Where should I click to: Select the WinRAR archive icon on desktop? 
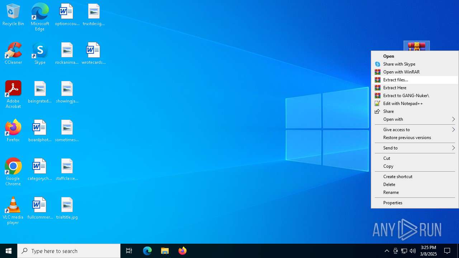tap(417, 46)
